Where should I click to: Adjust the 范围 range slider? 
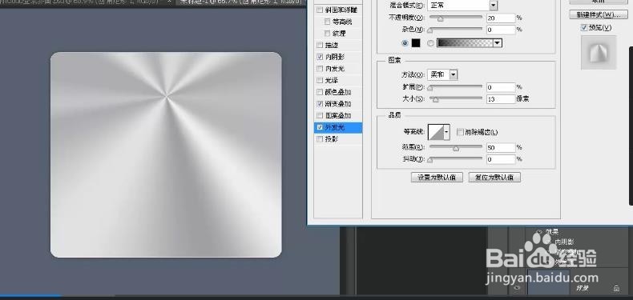tap(455, 148)
